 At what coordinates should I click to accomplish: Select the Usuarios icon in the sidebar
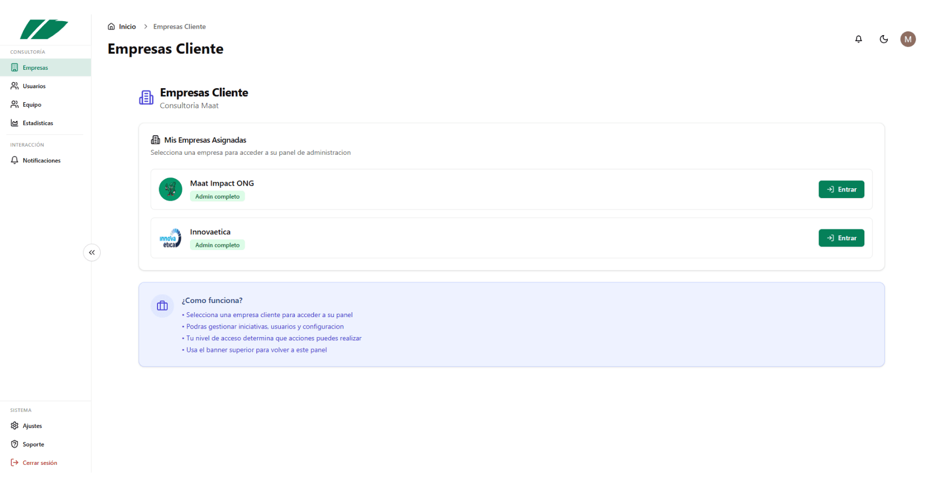pos(15,85)
